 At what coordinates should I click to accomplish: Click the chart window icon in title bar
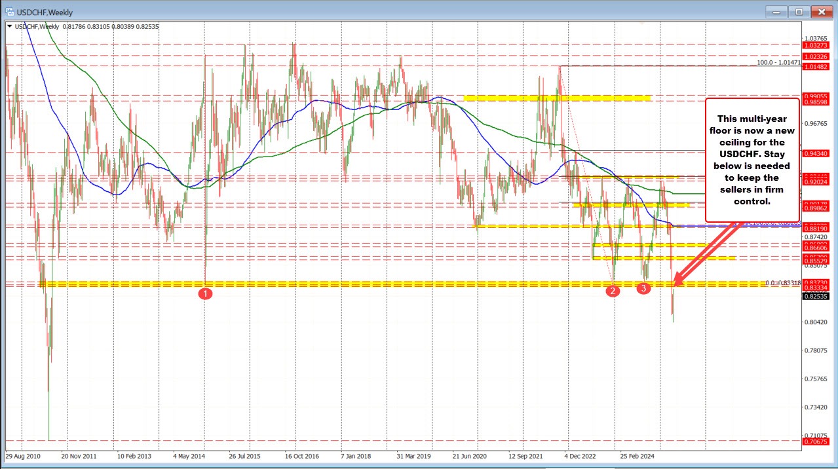pos(10,12)
